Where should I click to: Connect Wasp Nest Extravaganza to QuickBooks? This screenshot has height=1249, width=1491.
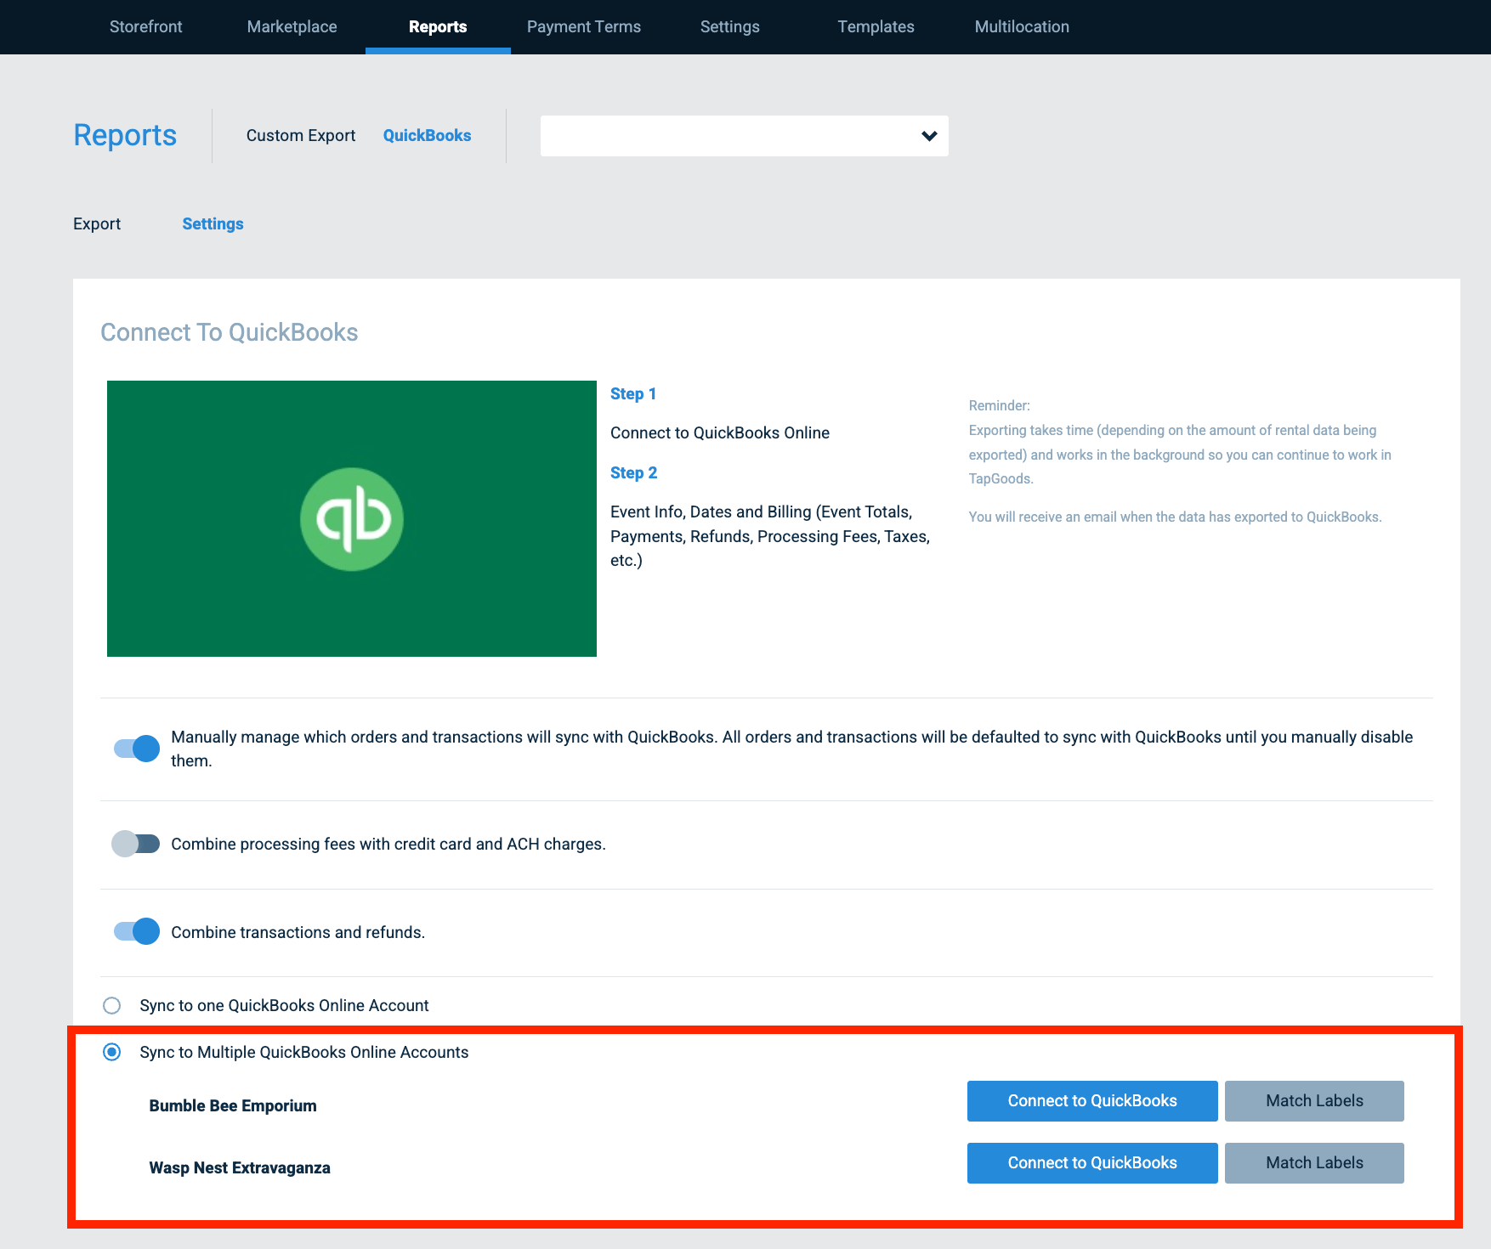[x=1091, y=1162]
